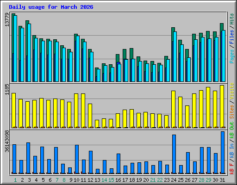Click green day label 7
The image size is (237, 185).
pyautogui.click(x=57, y=180)
